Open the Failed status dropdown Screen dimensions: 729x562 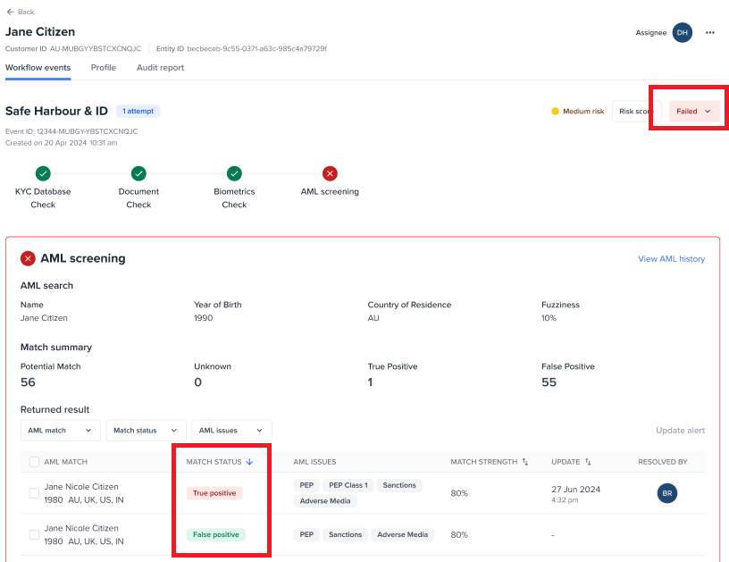pyautogui.click(x=694, y=112)
